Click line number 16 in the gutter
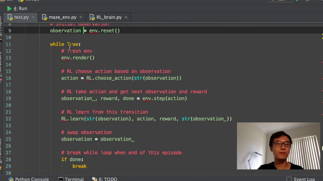Viewport: 323px width, 181px height. pyautogui.click(x=8, y=78)
